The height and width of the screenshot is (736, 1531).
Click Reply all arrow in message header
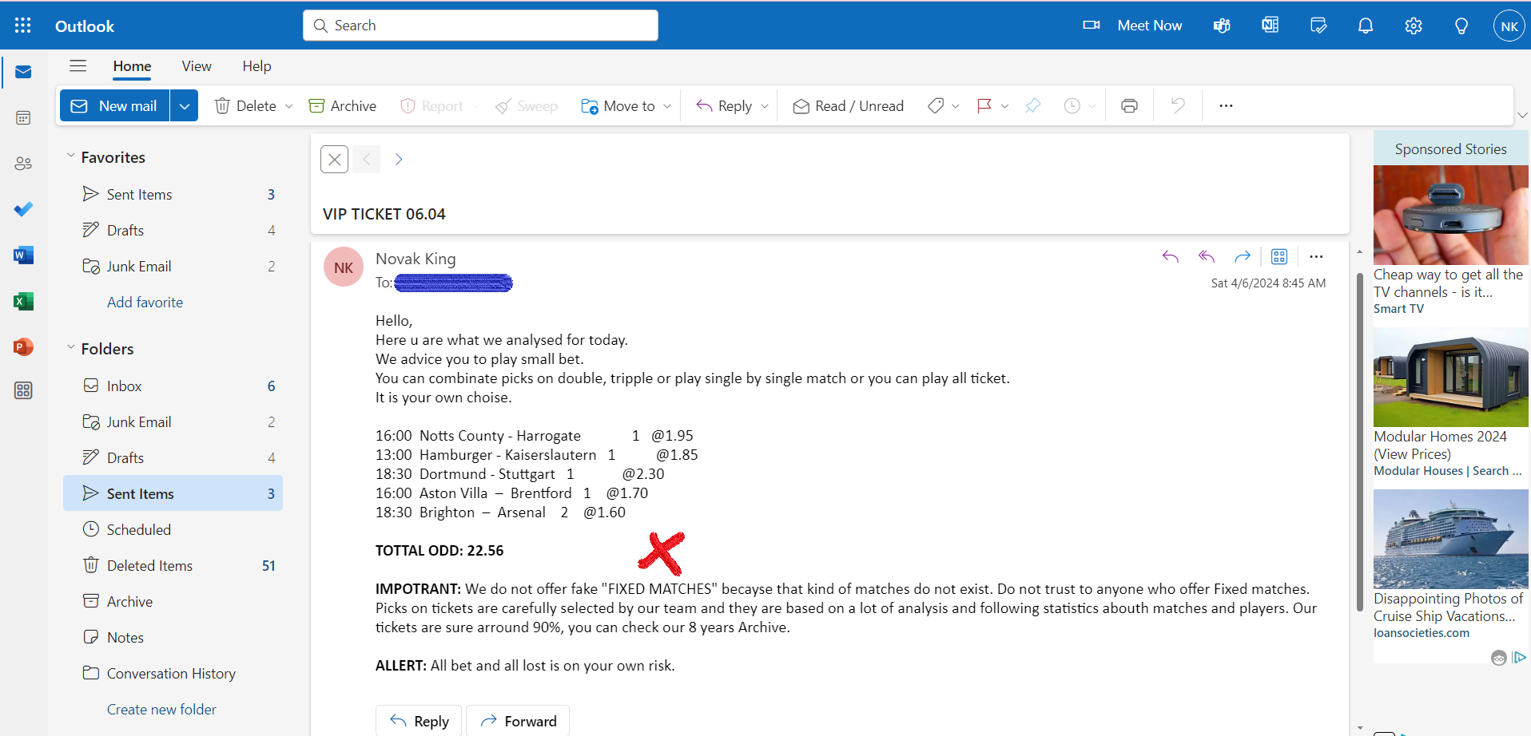point(1207,256)
